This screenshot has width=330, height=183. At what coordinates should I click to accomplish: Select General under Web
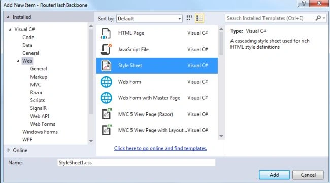tap(39, 69)
